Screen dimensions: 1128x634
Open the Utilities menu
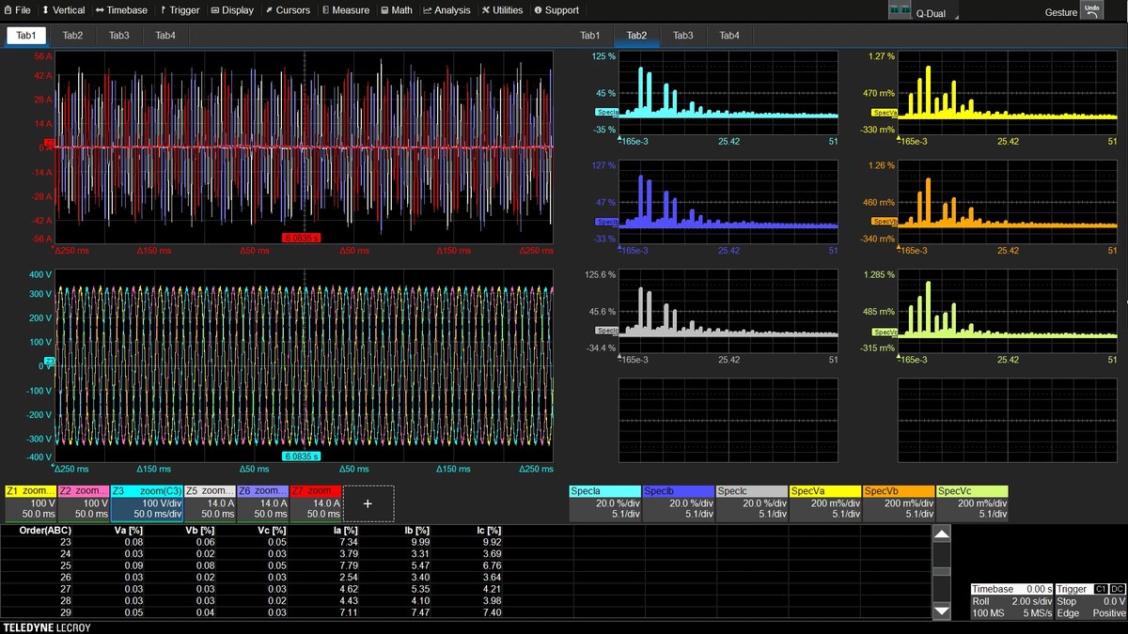point(502,10)
